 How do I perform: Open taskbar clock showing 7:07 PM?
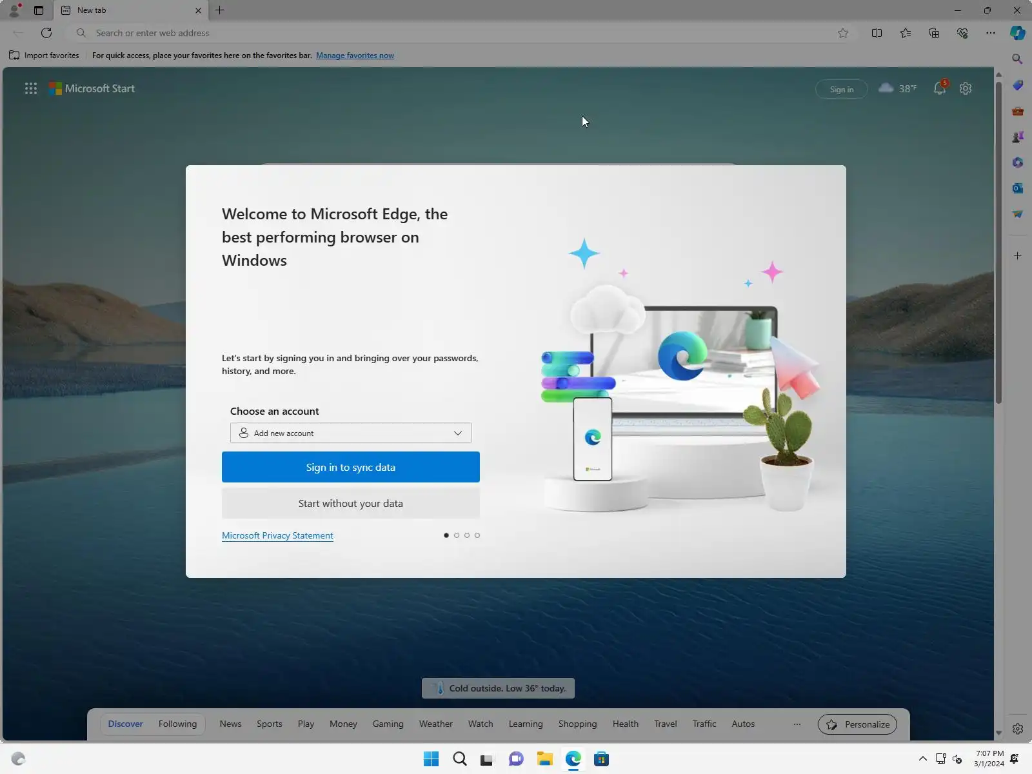[x=989, y=759]
